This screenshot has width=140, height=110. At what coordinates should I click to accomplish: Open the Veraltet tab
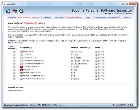coord(47,17)
